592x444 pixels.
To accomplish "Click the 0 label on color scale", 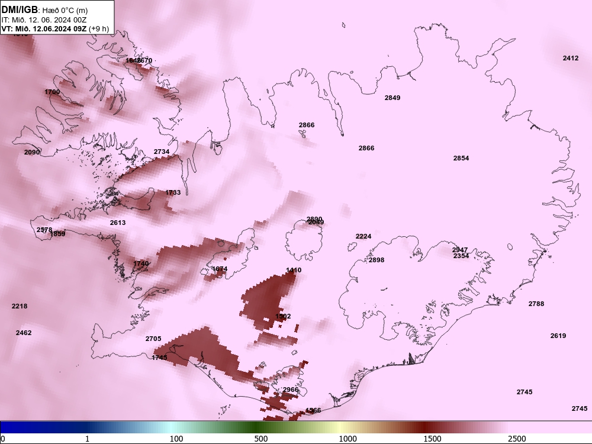I will coord(3,439).
